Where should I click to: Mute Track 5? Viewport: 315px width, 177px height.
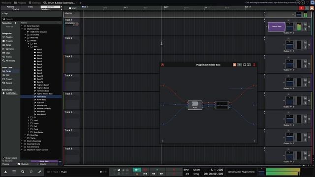click(305, 98)
